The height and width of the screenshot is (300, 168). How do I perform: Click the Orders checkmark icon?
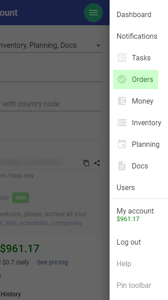pos(122,79)
